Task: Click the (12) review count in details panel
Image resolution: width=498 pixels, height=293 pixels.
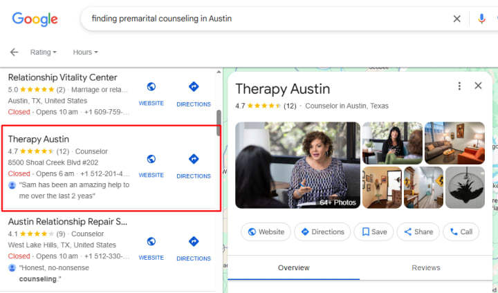Action: coord(290,106)
